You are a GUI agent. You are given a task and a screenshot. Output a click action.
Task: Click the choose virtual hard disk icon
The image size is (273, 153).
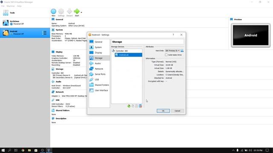182,51
